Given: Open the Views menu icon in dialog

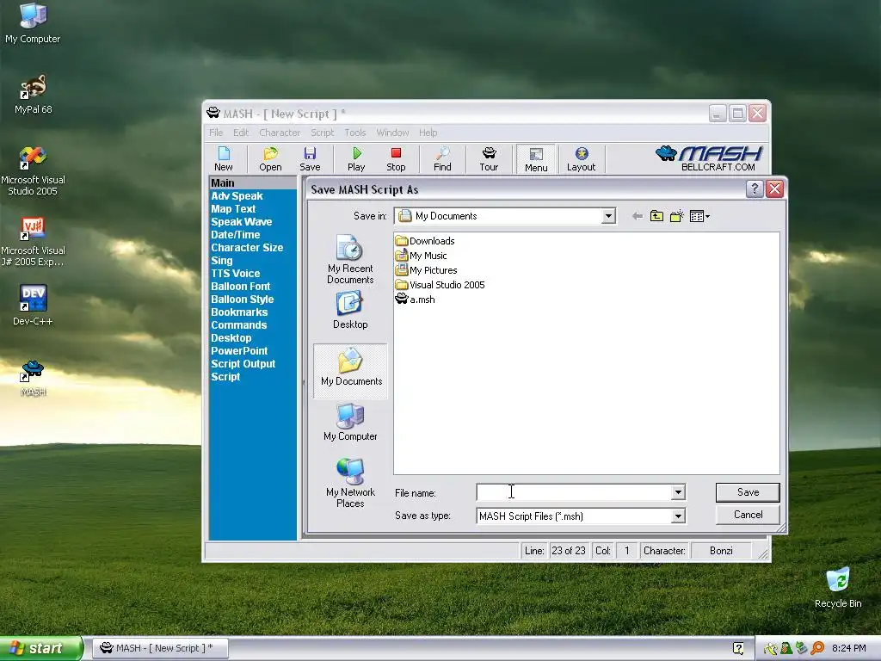Looking at the screenshot, I should (x=699, y=216).
